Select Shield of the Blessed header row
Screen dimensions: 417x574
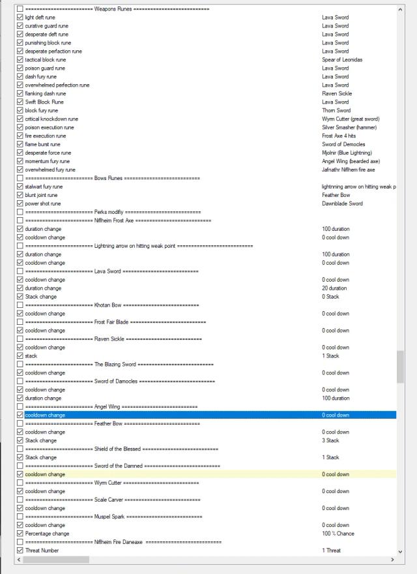pyautogui.click(x=207, y=449)
